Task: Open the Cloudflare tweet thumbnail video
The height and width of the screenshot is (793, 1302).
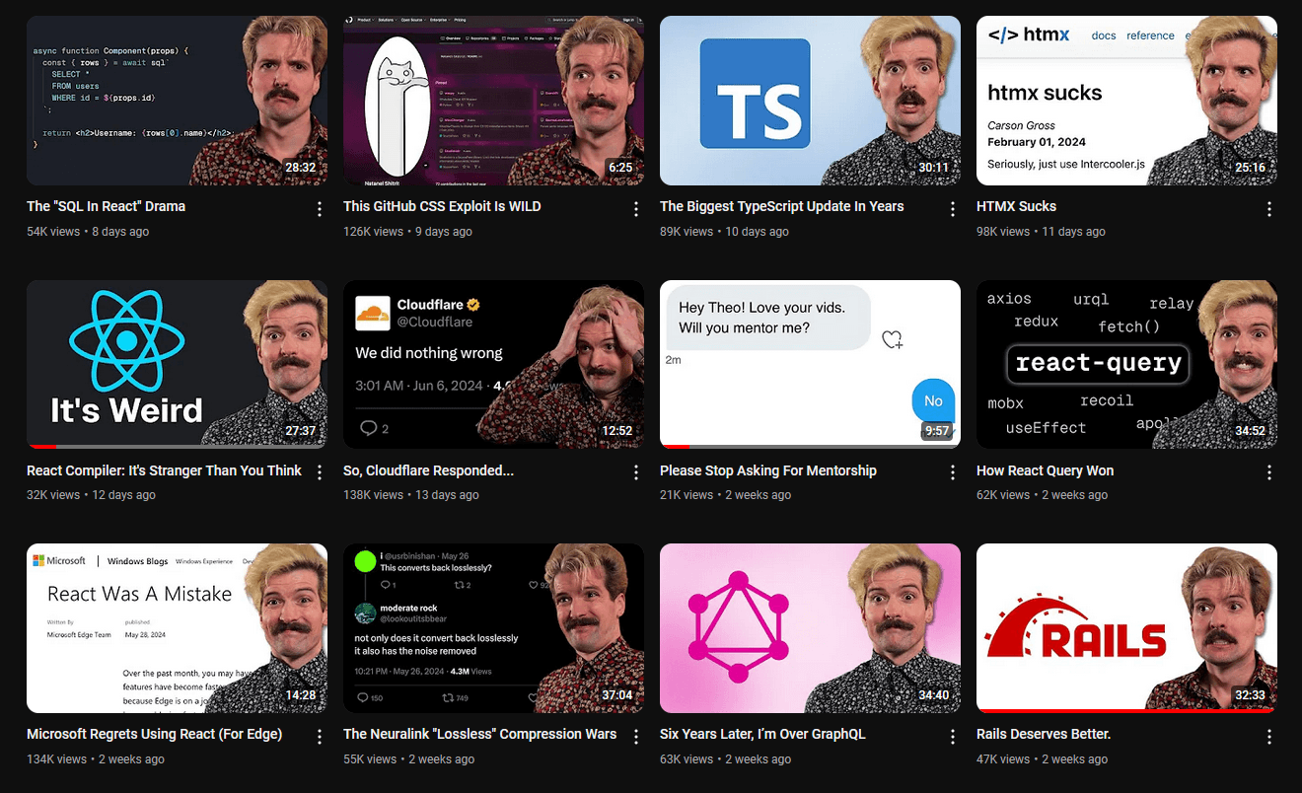Action: [493, 363]
